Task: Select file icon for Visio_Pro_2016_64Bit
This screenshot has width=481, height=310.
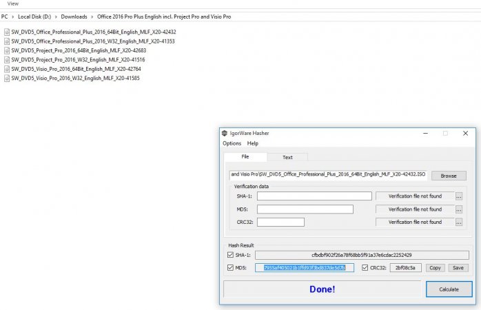Action: point(7,69)
